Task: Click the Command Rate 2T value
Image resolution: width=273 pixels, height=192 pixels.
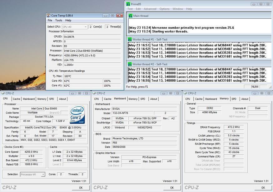Action: [234, 156]
